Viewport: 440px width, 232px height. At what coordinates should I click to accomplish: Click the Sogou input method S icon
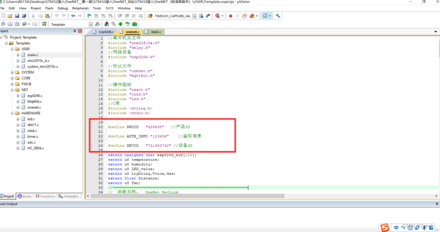(385, 228)
